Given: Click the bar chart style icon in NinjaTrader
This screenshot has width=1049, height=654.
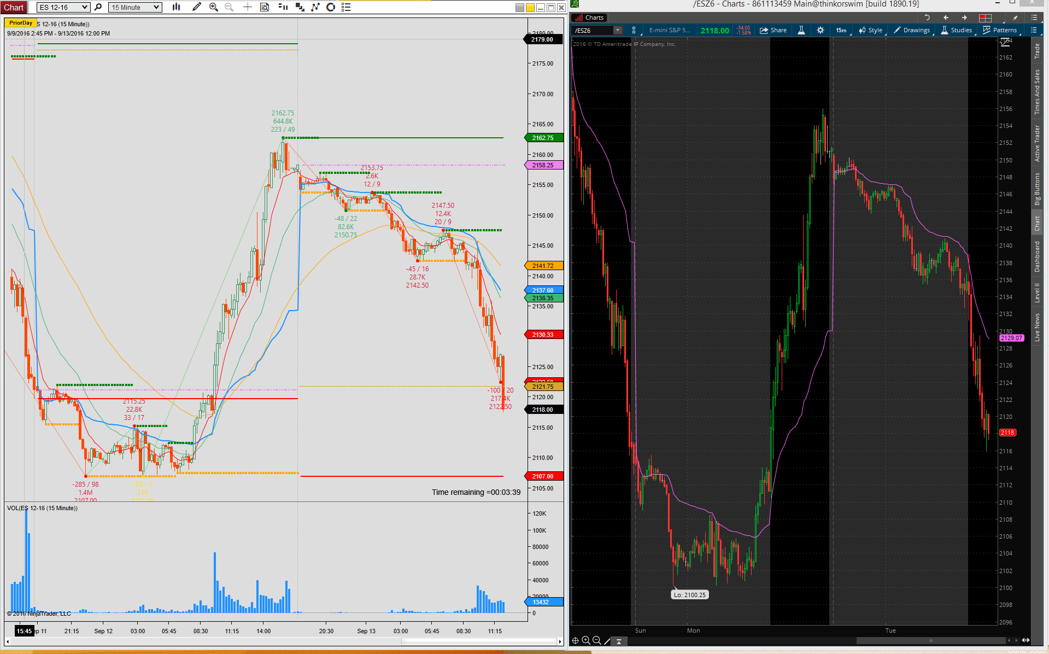Looking at the screenshot, I should click(176, 7).
